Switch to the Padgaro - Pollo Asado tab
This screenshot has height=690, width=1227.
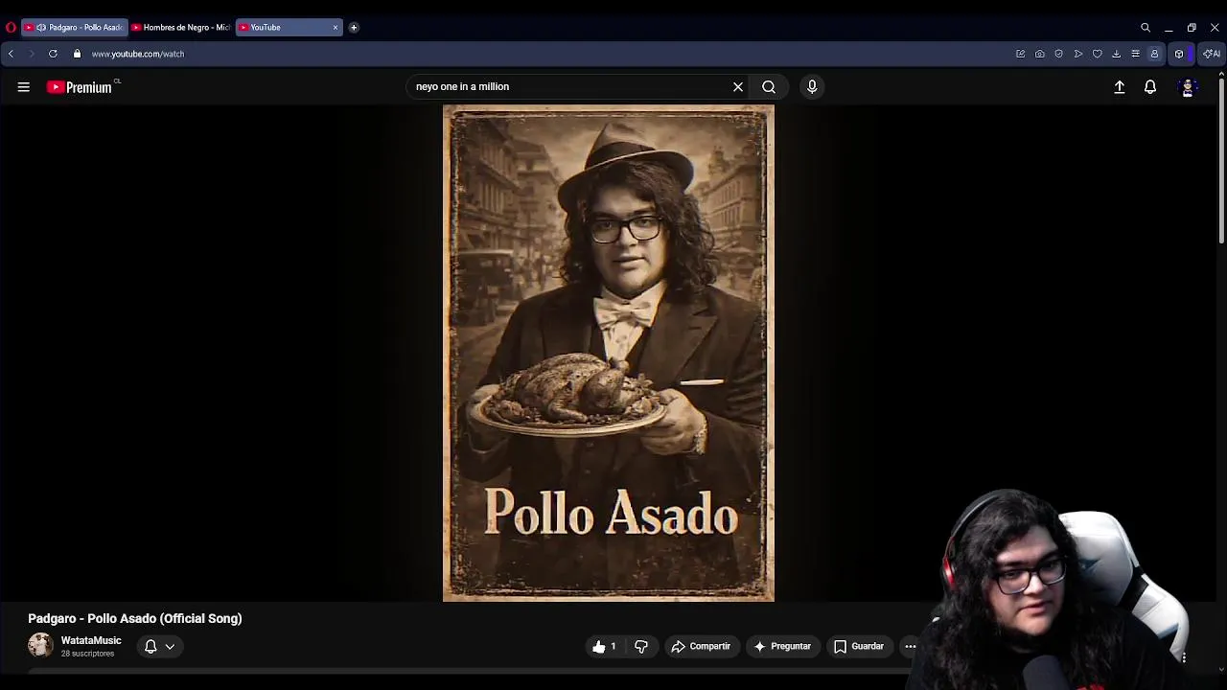(x=75, y=28)
